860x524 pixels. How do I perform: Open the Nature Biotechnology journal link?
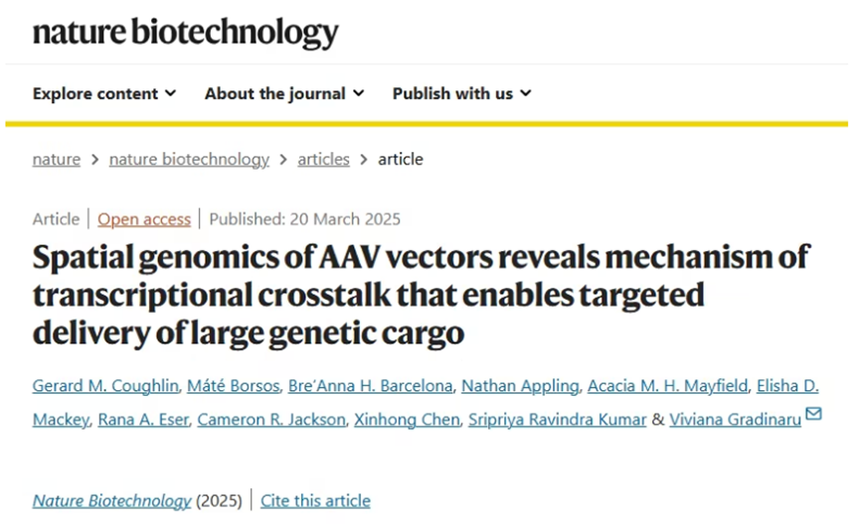coord(112,500)
